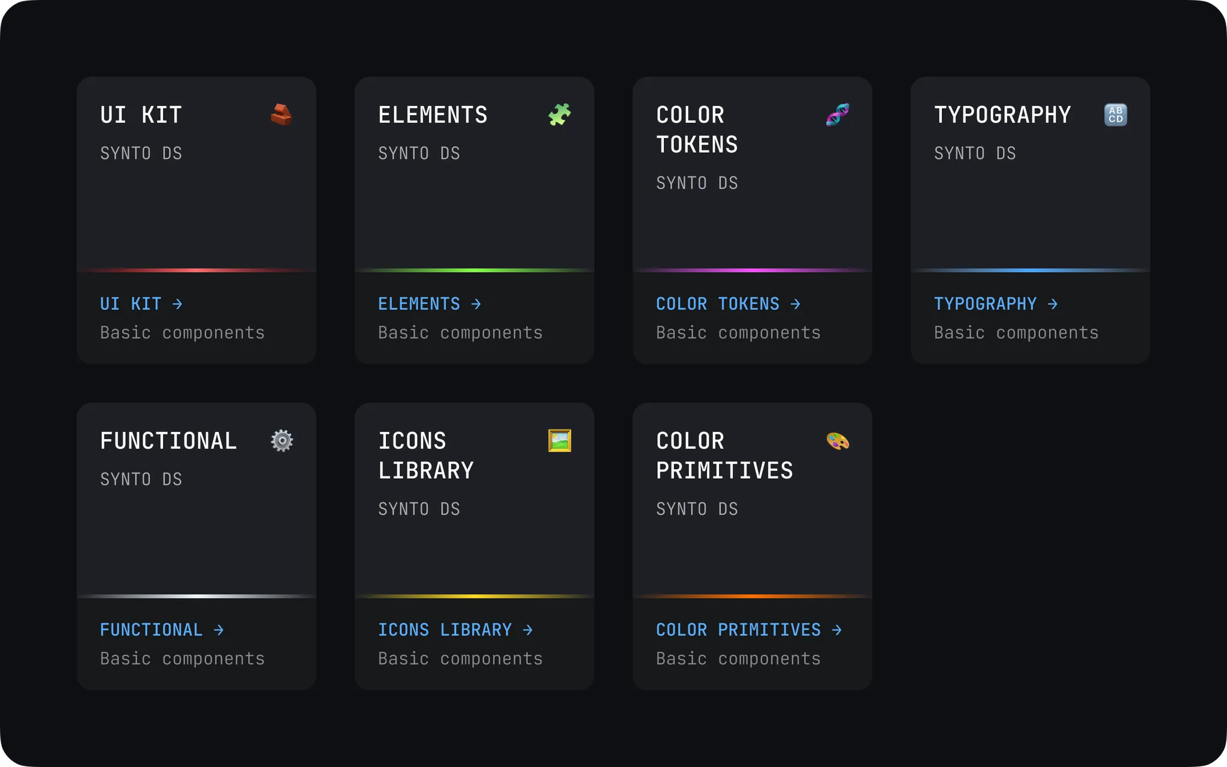The width and height of the screenshot is (1227, 767).
Task: Click the arrow next to ICONS LIBRARY link
Action: [528, 630]
